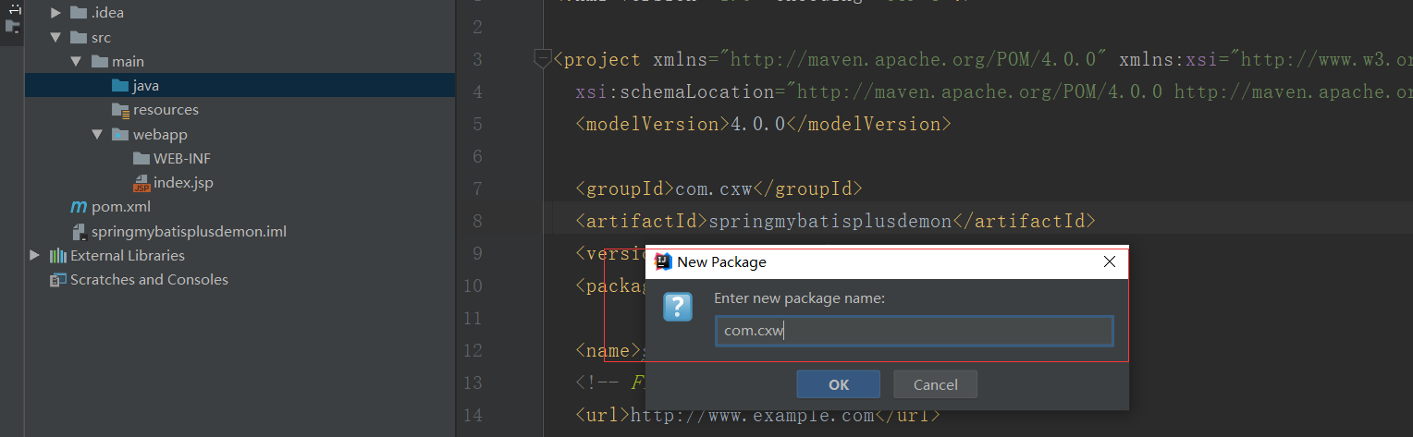Viewport: 1413px width, 437px height.
Task: Select the WEB-INF folder in tree
Action: (x=181, y=159)
